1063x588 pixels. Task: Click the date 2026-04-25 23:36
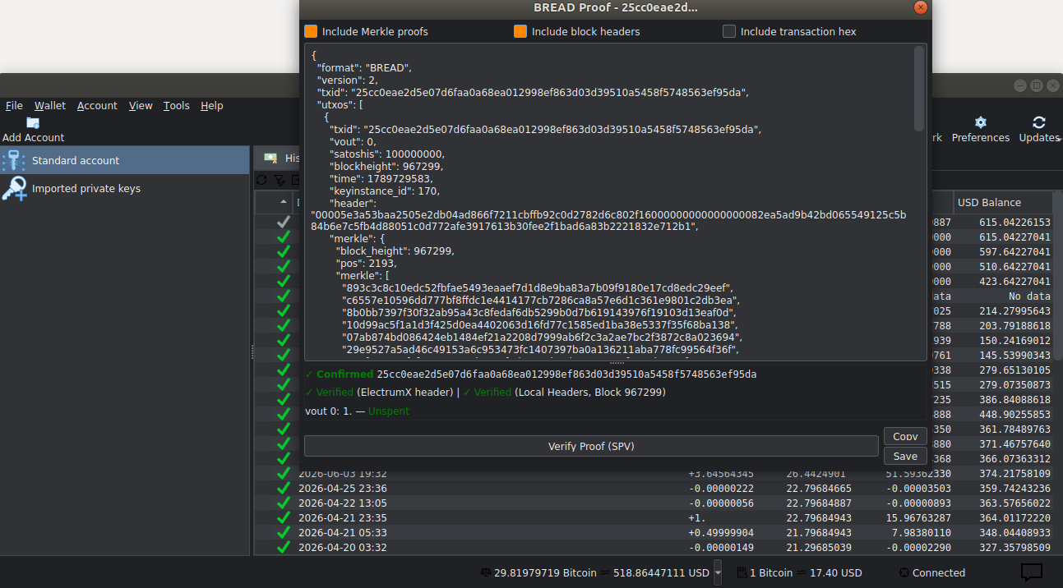click(343, 488)
